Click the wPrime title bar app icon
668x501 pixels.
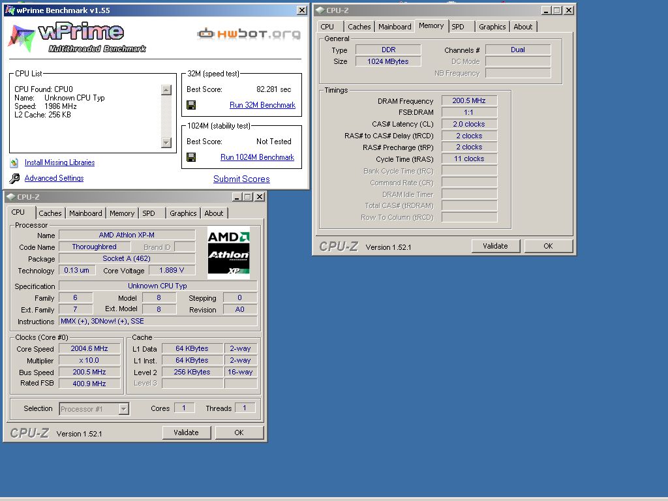[x=10, y=10]
